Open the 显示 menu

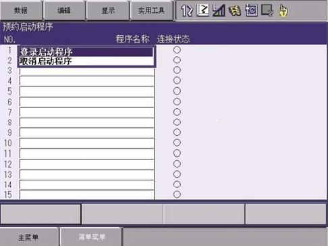click(108, 10)
